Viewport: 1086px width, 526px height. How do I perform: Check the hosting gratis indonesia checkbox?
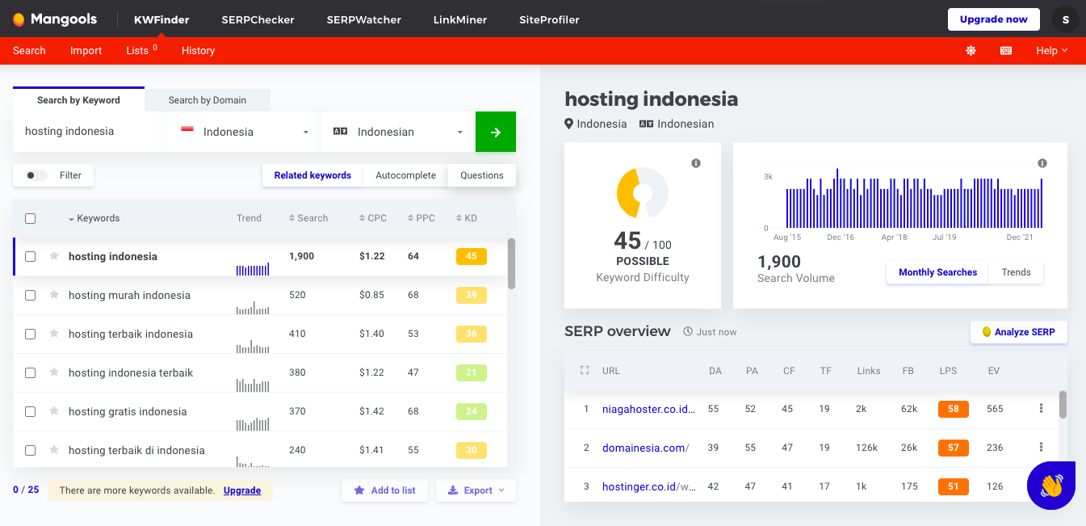[30, 411]
